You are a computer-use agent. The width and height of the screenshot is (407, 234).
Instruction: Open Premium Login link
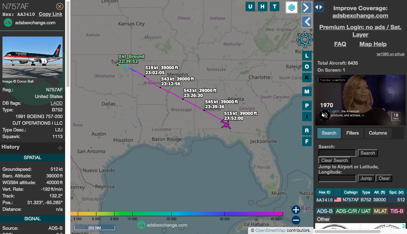(360, 31)
